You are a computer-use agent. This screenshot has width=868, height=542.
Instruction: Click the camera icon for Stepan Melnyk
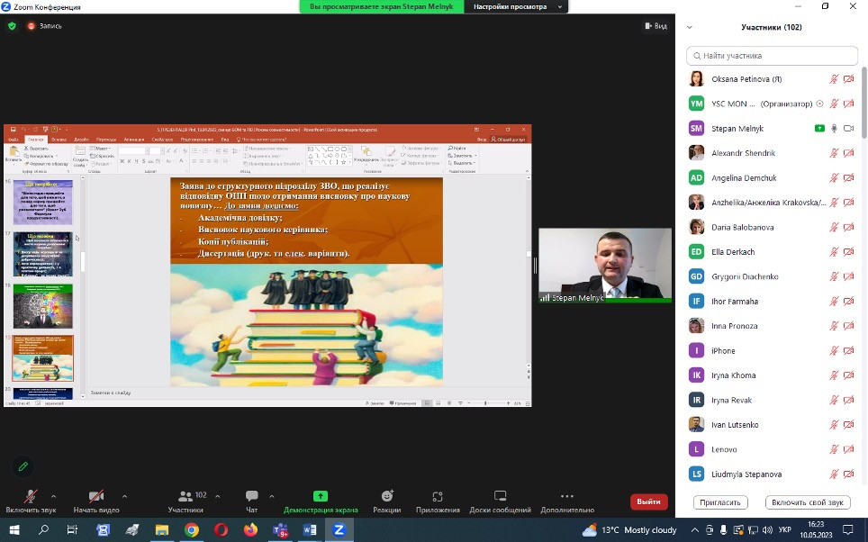pyautogui.click(x=848, y=129)
